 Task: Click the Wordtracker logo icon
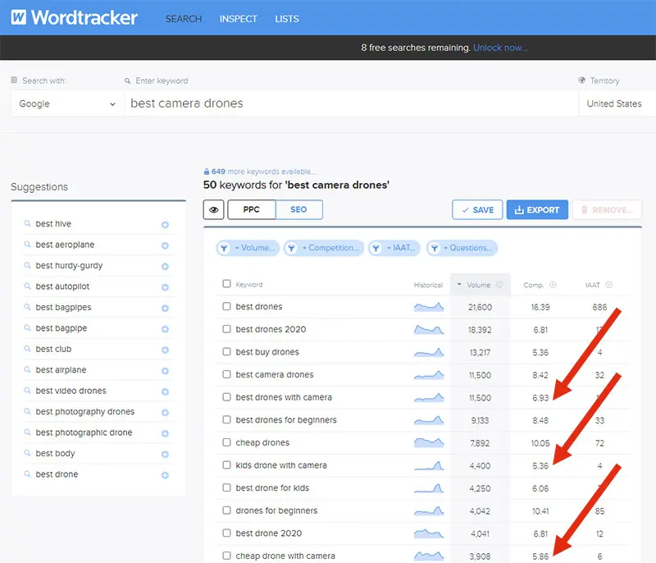tap(18, 17)
